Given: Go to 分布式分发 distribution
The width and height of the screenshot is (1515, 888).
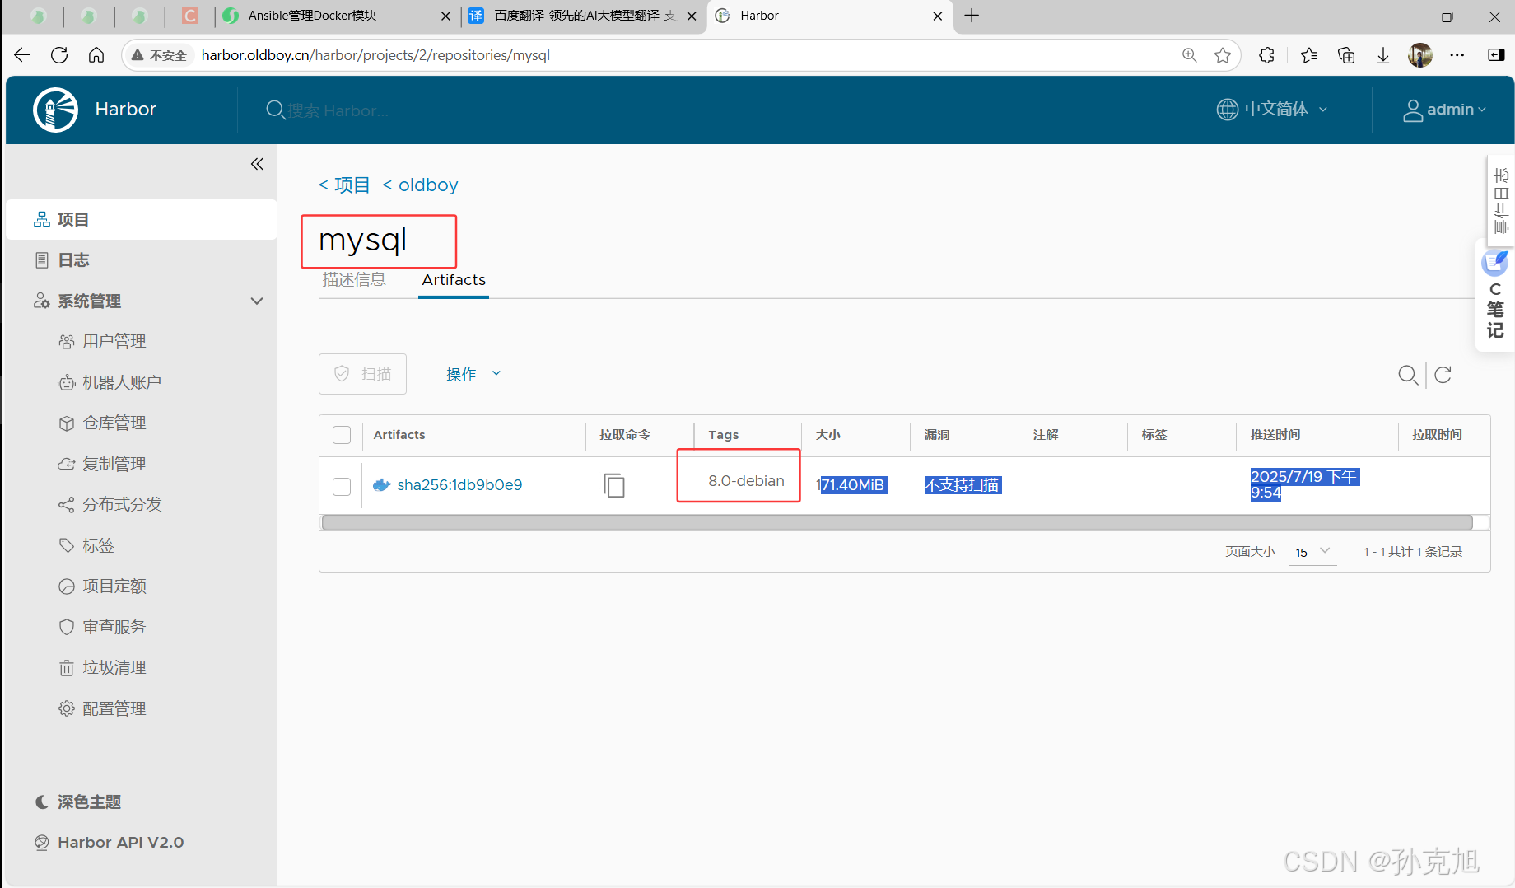Looking at the screenshot, I should tap(121, 504).
